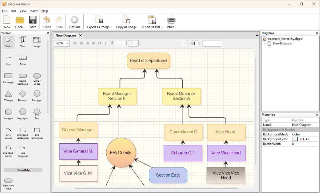Viewport: 320px width, 193px height.
Task: Open the View menu
Action: click(x=23, y=11)
